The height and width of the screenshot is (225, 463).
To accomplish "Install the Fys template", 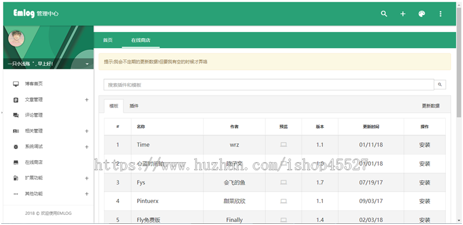I will point(424,183).
